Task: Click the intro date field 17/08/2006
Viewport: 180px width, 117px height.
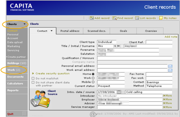Action: [107, 92]
